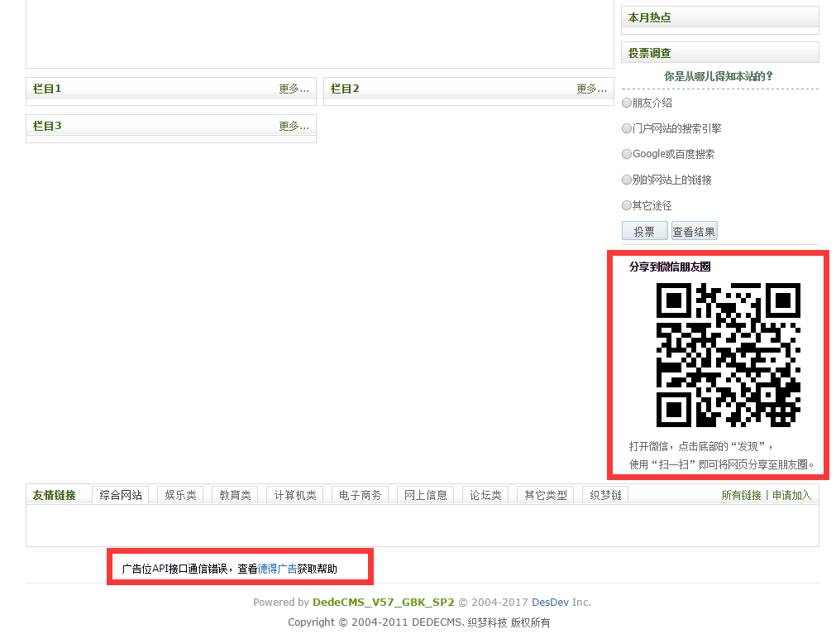
Task: Click the 申请加入 link
Action: point(791,496)
